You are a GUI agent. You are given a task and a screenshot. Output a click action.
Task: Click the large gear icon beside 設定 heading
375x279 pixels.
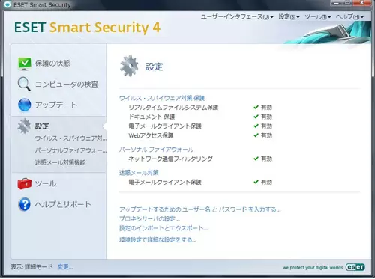[129, 66]
